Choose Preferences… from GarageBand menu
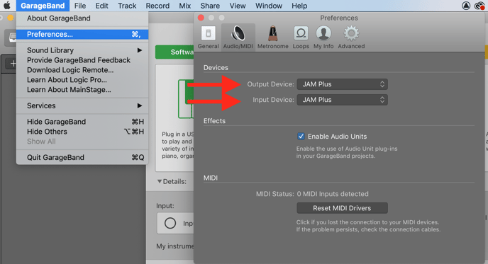Viewport: 488px width, 264px height. [x=82, y=34]
